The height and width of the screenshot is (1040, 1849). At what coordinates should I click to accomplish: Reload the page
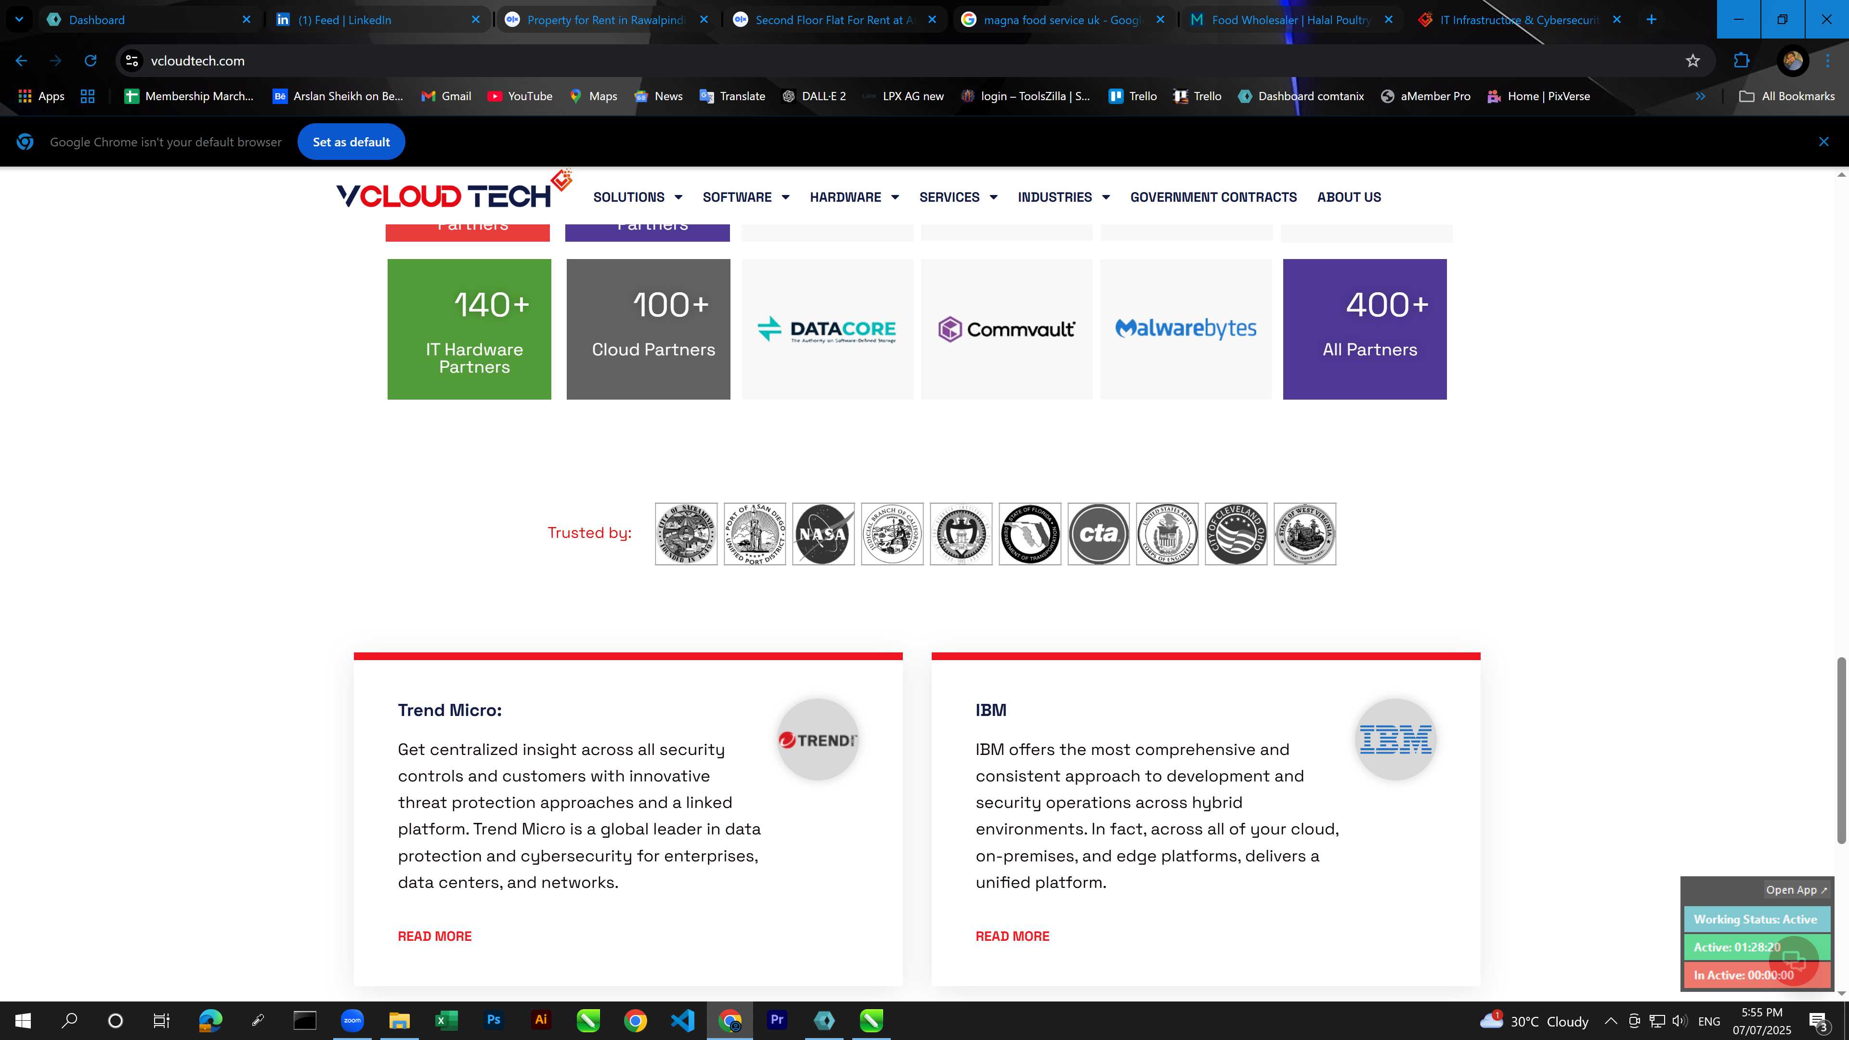click(x=91, y=61)
